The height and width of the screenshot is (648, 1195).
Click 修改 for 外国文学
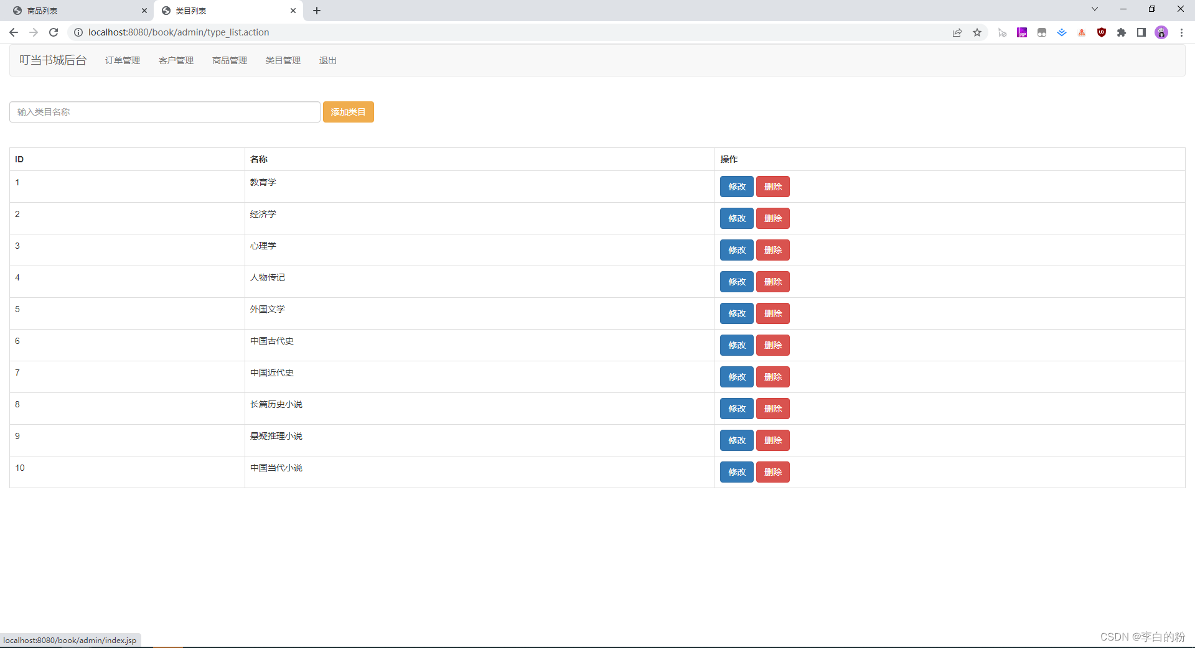[737, 313]
